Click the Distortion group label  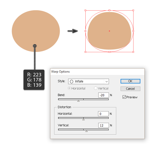(x=64, y=107)
